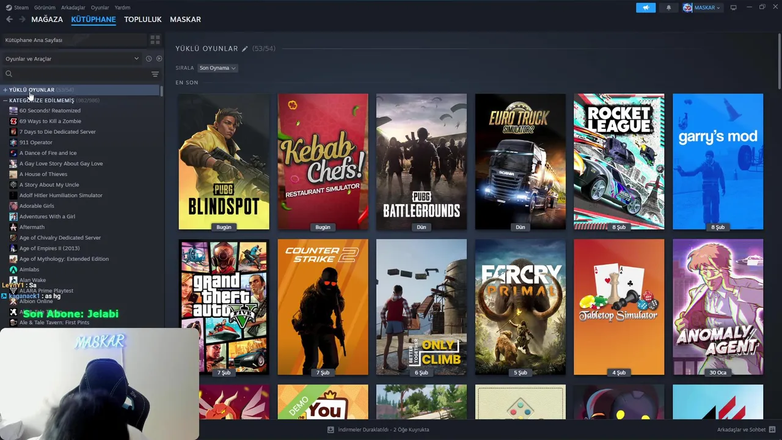Select 69 Ways to Kill a Zombie

[50, 121]
